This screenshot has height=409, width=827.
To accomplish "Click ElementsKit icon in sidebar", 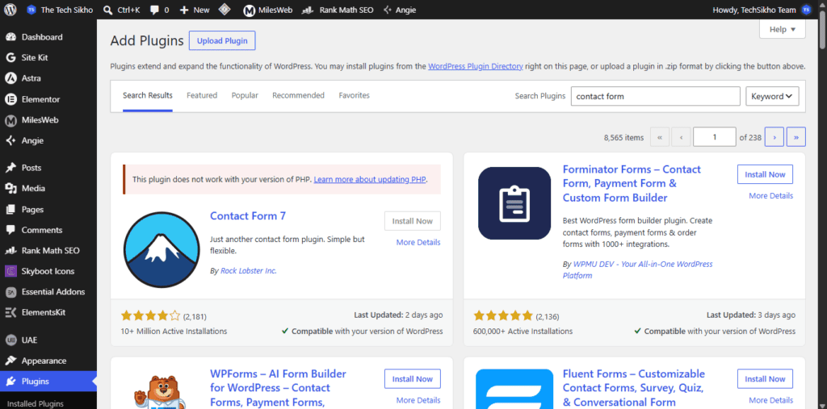I will click(10, 312).
